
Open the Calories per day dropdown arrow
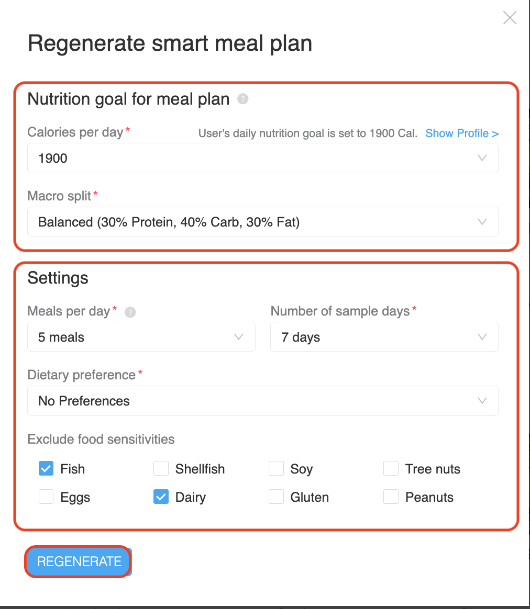click(482, 158)
